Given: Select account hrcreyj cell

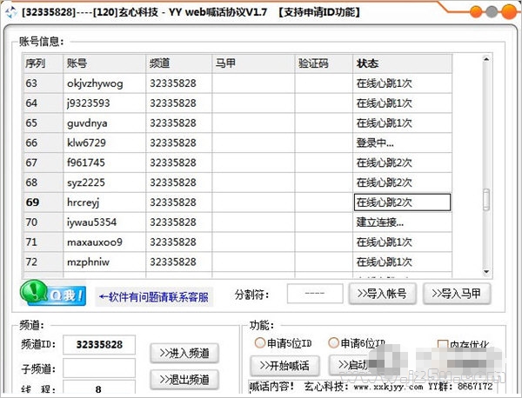Looking at the screenshot, I should pyautogui.click(x=104, y=202).
